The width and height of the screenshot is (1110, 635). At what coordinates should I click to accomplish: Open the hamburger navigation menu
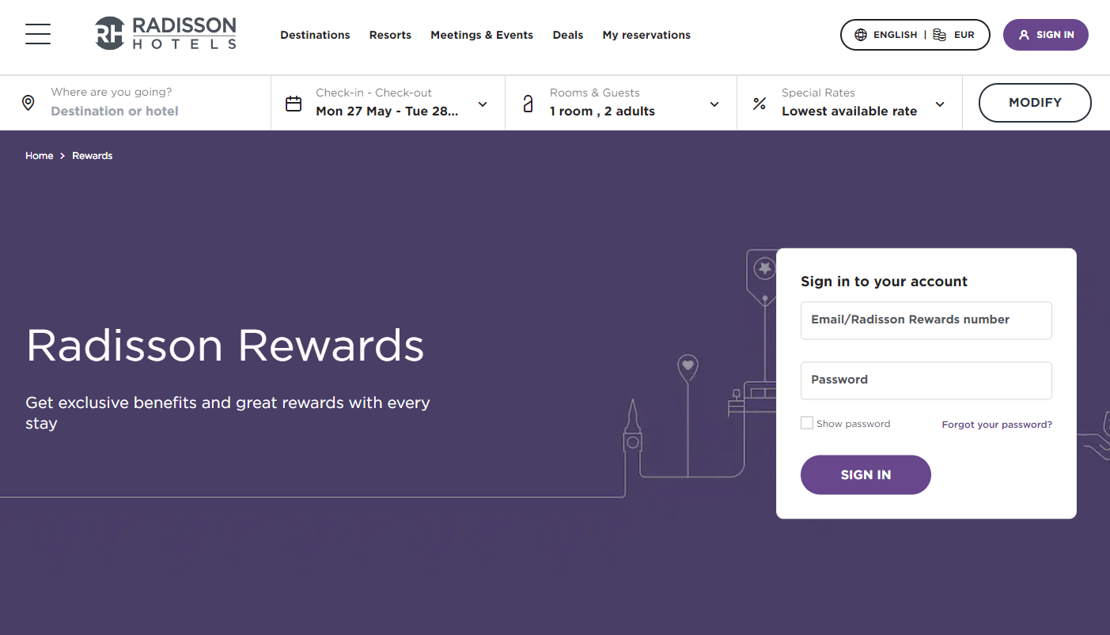click(x=37, y=34)
